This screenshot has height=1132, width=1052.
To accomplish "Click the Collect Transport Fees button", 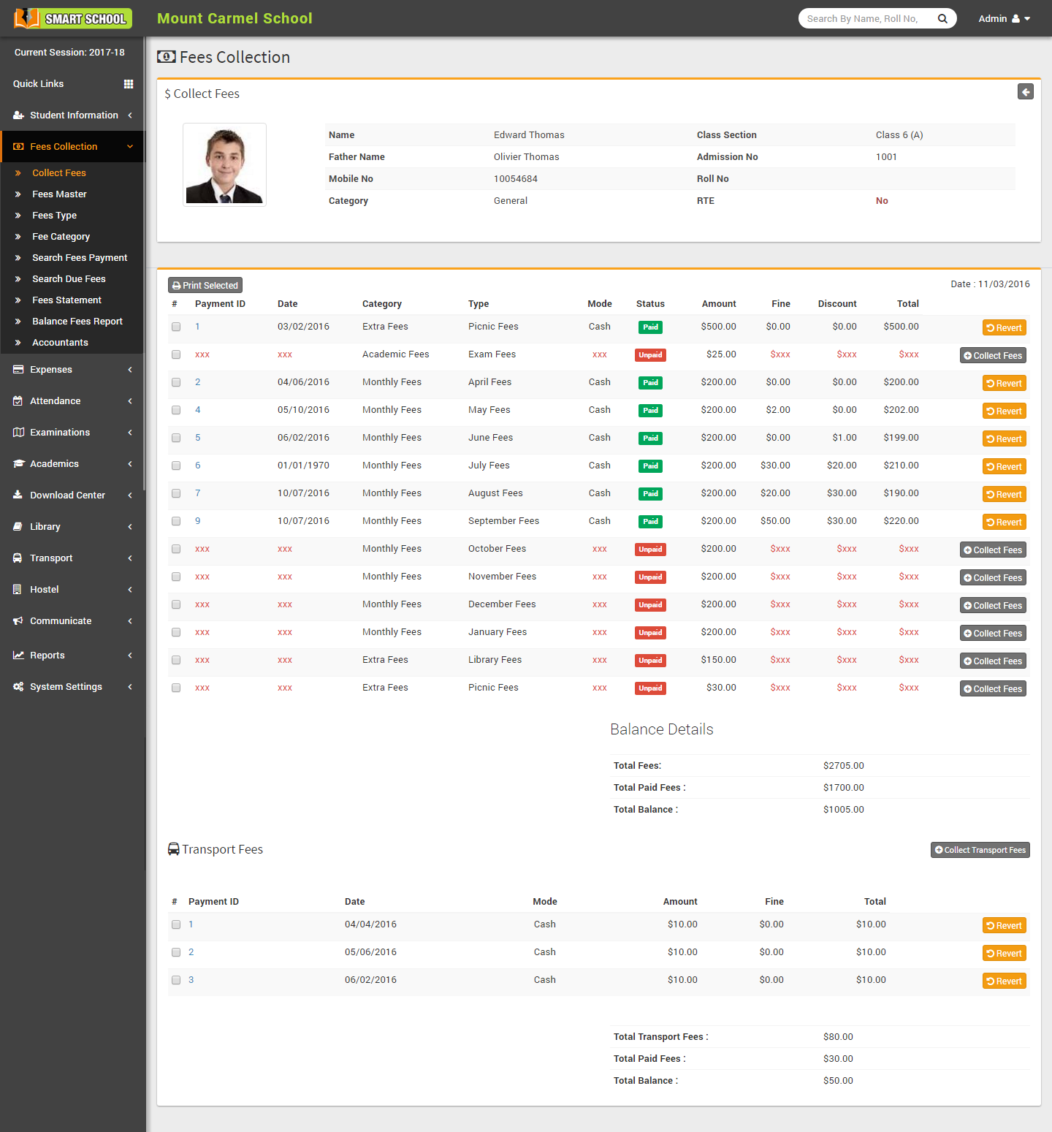I will coord(980,850).
